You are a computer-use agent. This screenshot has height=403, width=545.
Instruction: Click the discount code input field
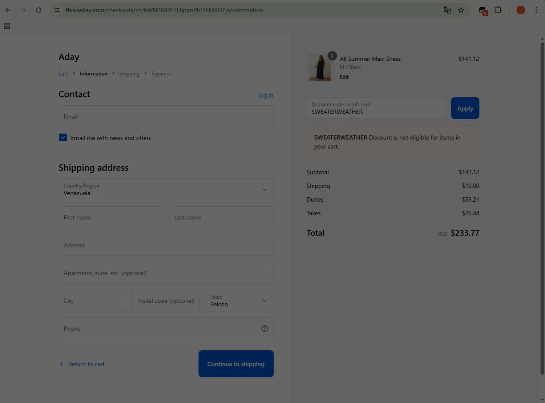pos(376,108)
